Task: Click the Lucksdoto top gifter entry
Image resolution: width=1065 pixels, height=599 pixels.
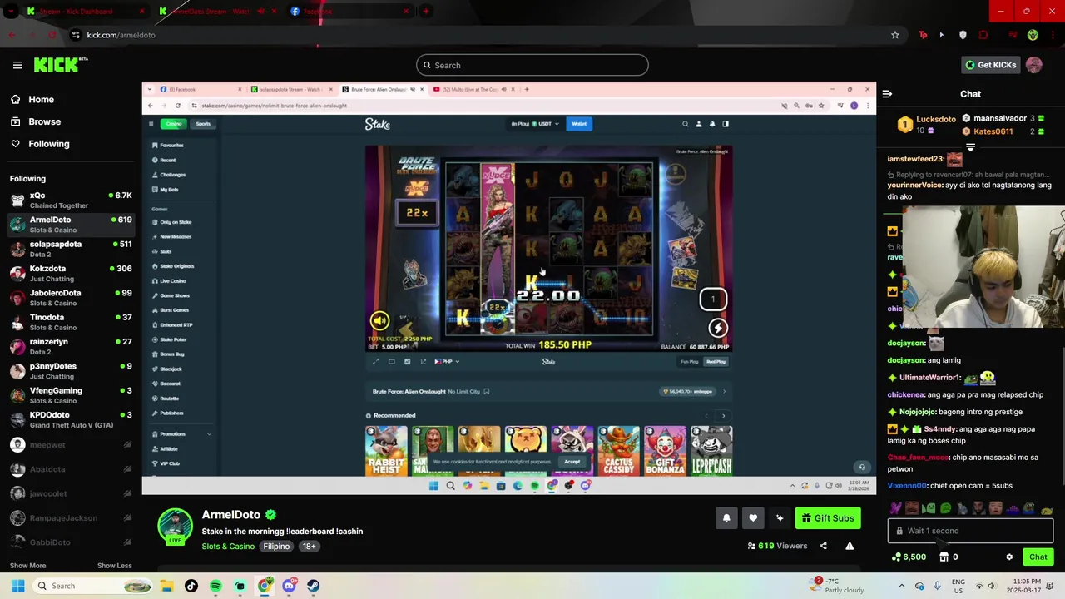Action: (x=927, y=125)
